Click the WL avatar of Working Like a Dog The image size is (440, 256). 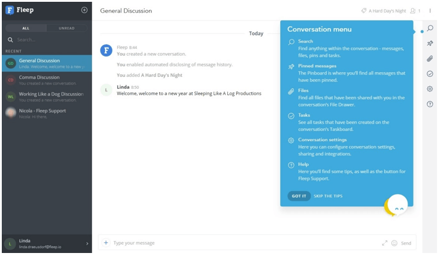[x=11, y=97]
